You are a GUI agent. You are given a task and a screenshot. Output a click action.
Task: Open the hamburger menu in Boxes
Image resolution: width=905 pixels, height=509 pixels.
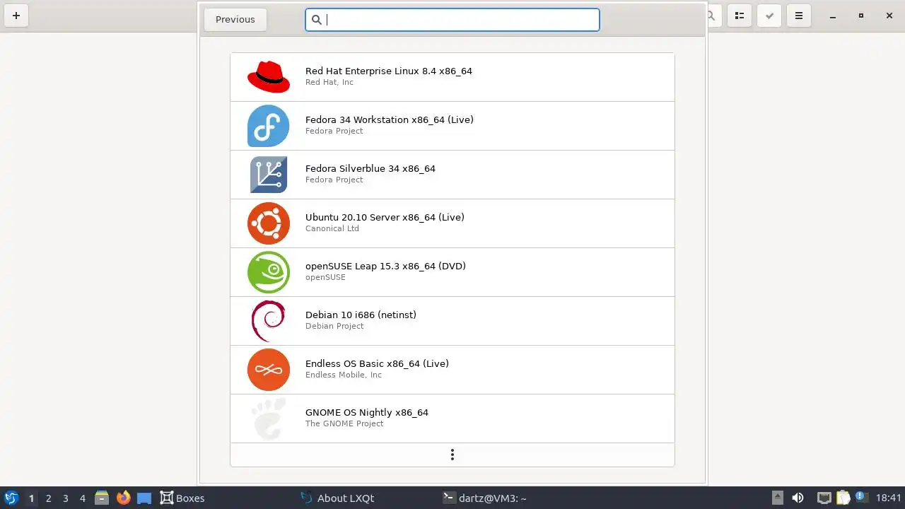click(x=799, y=16)
